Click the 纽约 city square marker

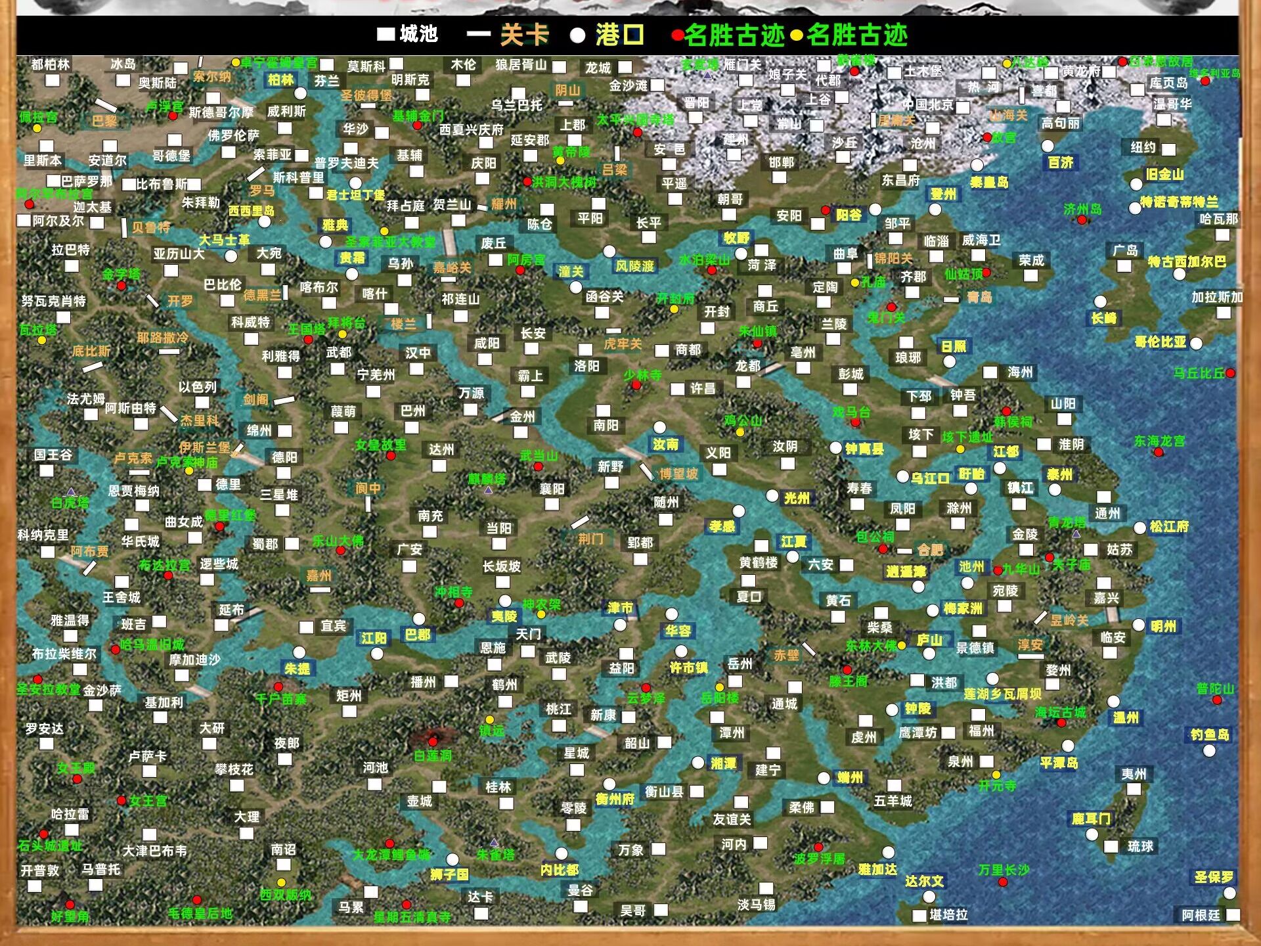tap(1168, 149)
